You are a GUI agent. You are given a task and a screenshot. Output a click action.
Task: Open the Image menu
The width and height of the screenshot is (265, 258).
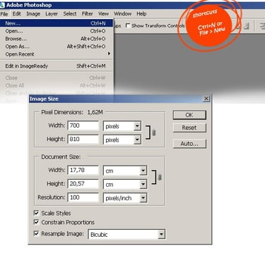(x=33, y=14)
